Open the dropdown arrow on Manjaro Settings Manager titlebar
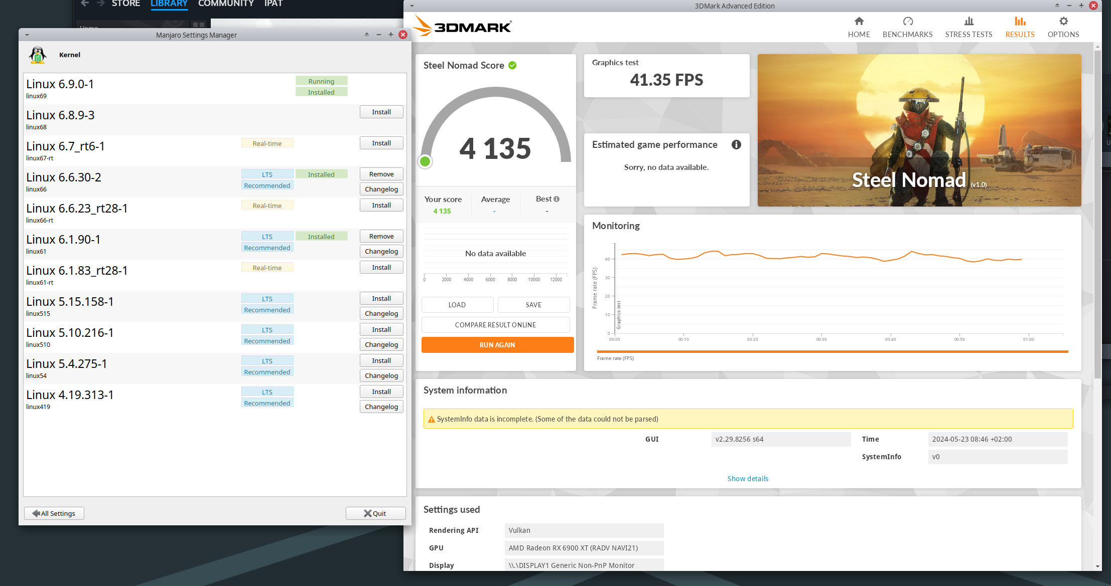 click(x=27, y=35)
